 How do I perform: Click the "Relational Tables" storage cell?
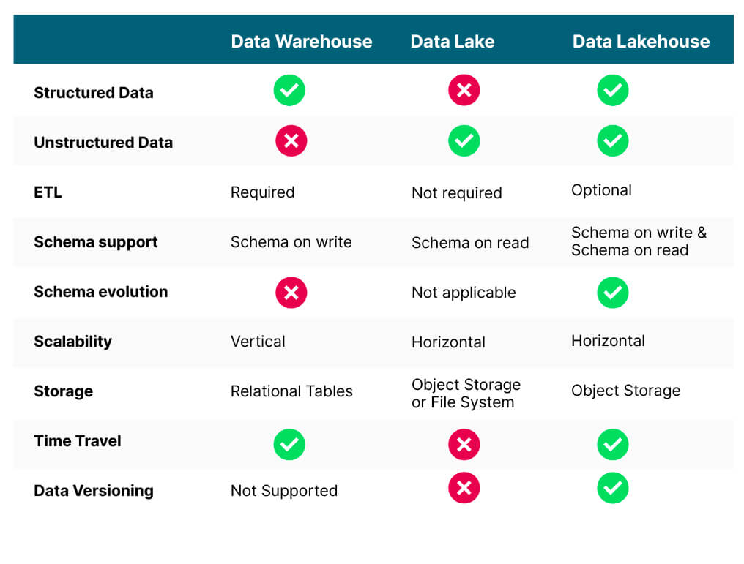pos(291,391)
